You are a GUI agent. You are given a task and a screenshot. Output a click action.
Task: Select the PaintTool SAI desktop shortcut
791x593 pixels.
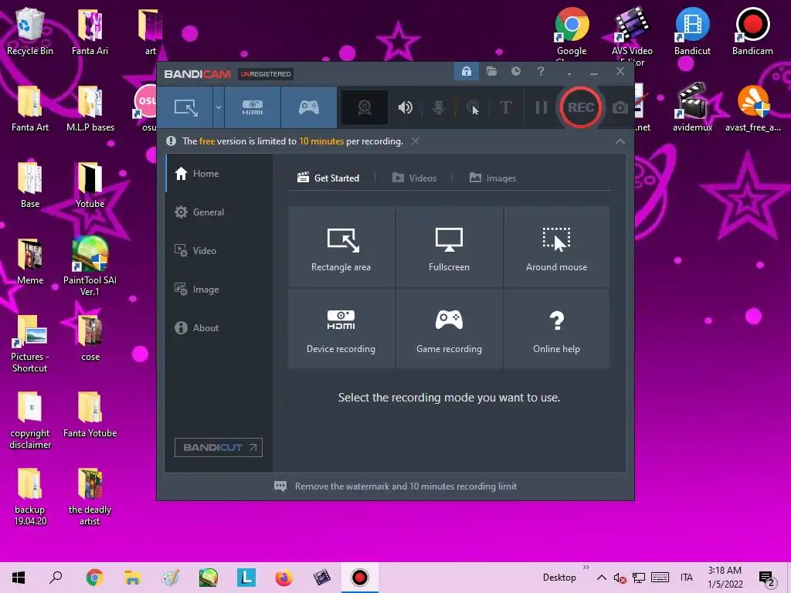pyautogui.click(x=90, y=266)
